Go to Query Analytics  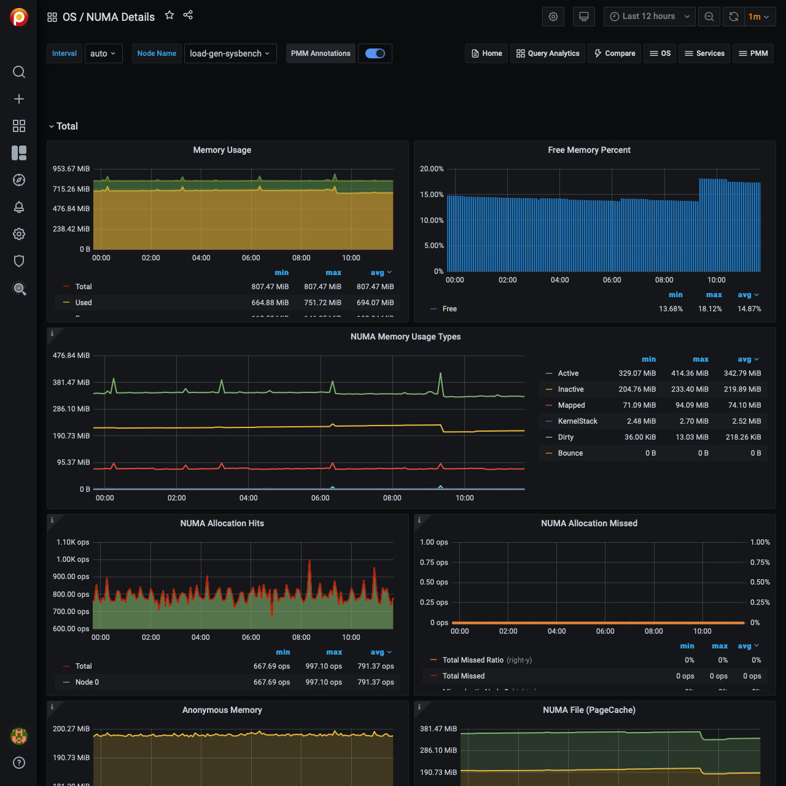coord(548,53)
